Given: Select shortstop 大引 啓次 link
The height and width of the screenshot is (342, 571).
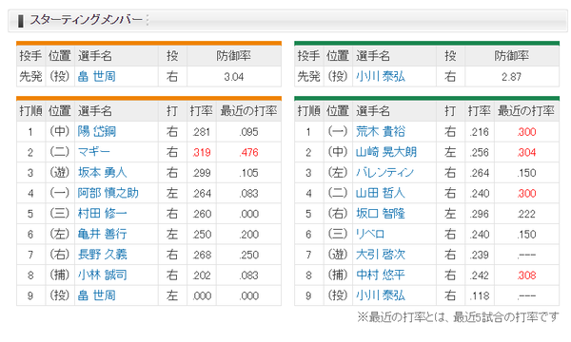Looking at the screenshot, I should pyautogui.click(x=380, y=255).
